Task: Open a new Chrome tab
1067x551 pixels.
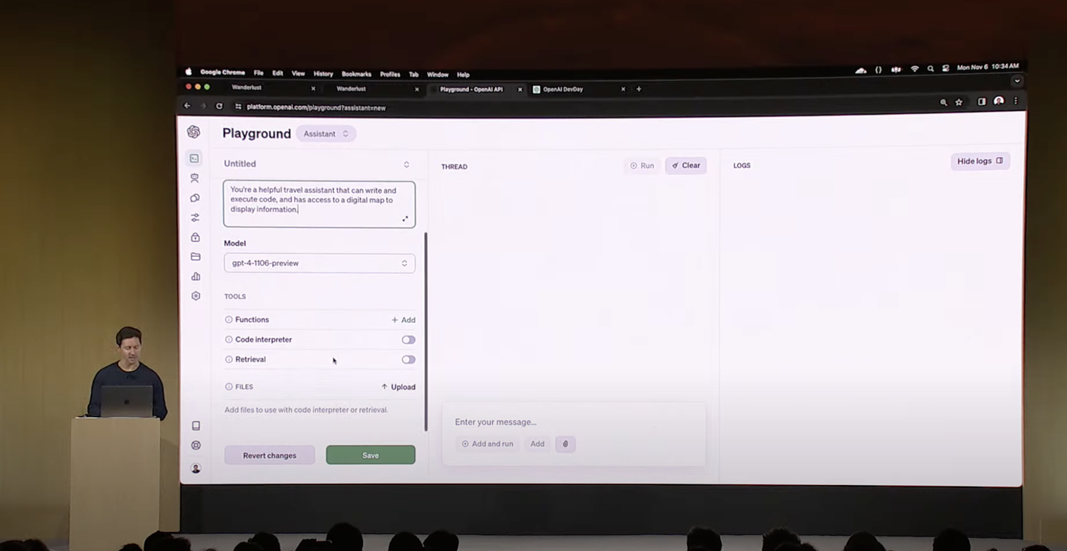Action: tap(639, 89)
